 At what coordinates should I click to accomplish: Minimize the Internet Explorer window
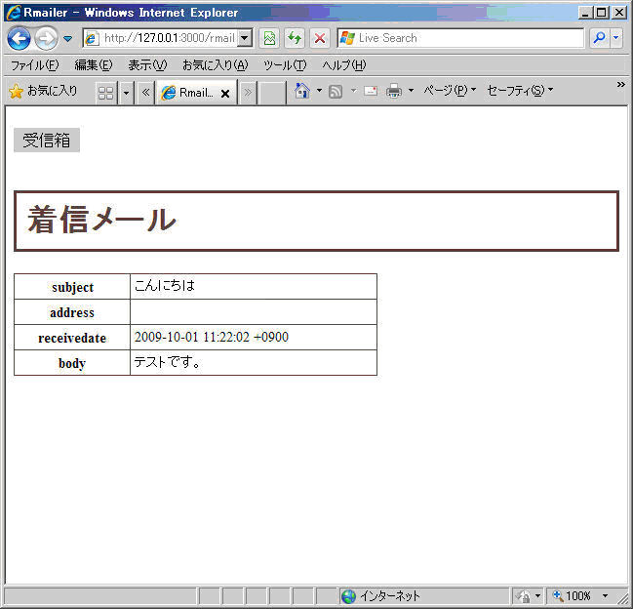pos(585,13)
